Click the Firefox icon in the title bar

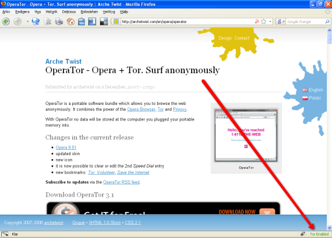click(3, 4)
